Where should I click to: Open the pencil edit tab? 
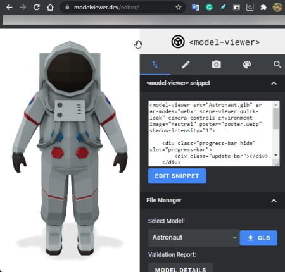pos(186,65)
